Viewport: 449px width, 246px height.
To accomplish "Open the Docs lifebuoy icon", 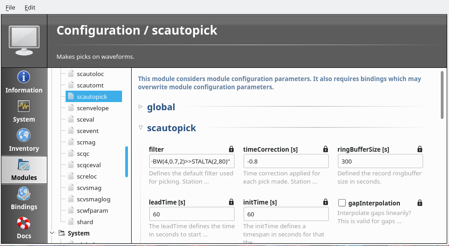I will [x=24, y=224].
